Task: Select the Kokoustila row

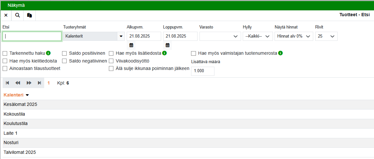Action: coord(14,114)
